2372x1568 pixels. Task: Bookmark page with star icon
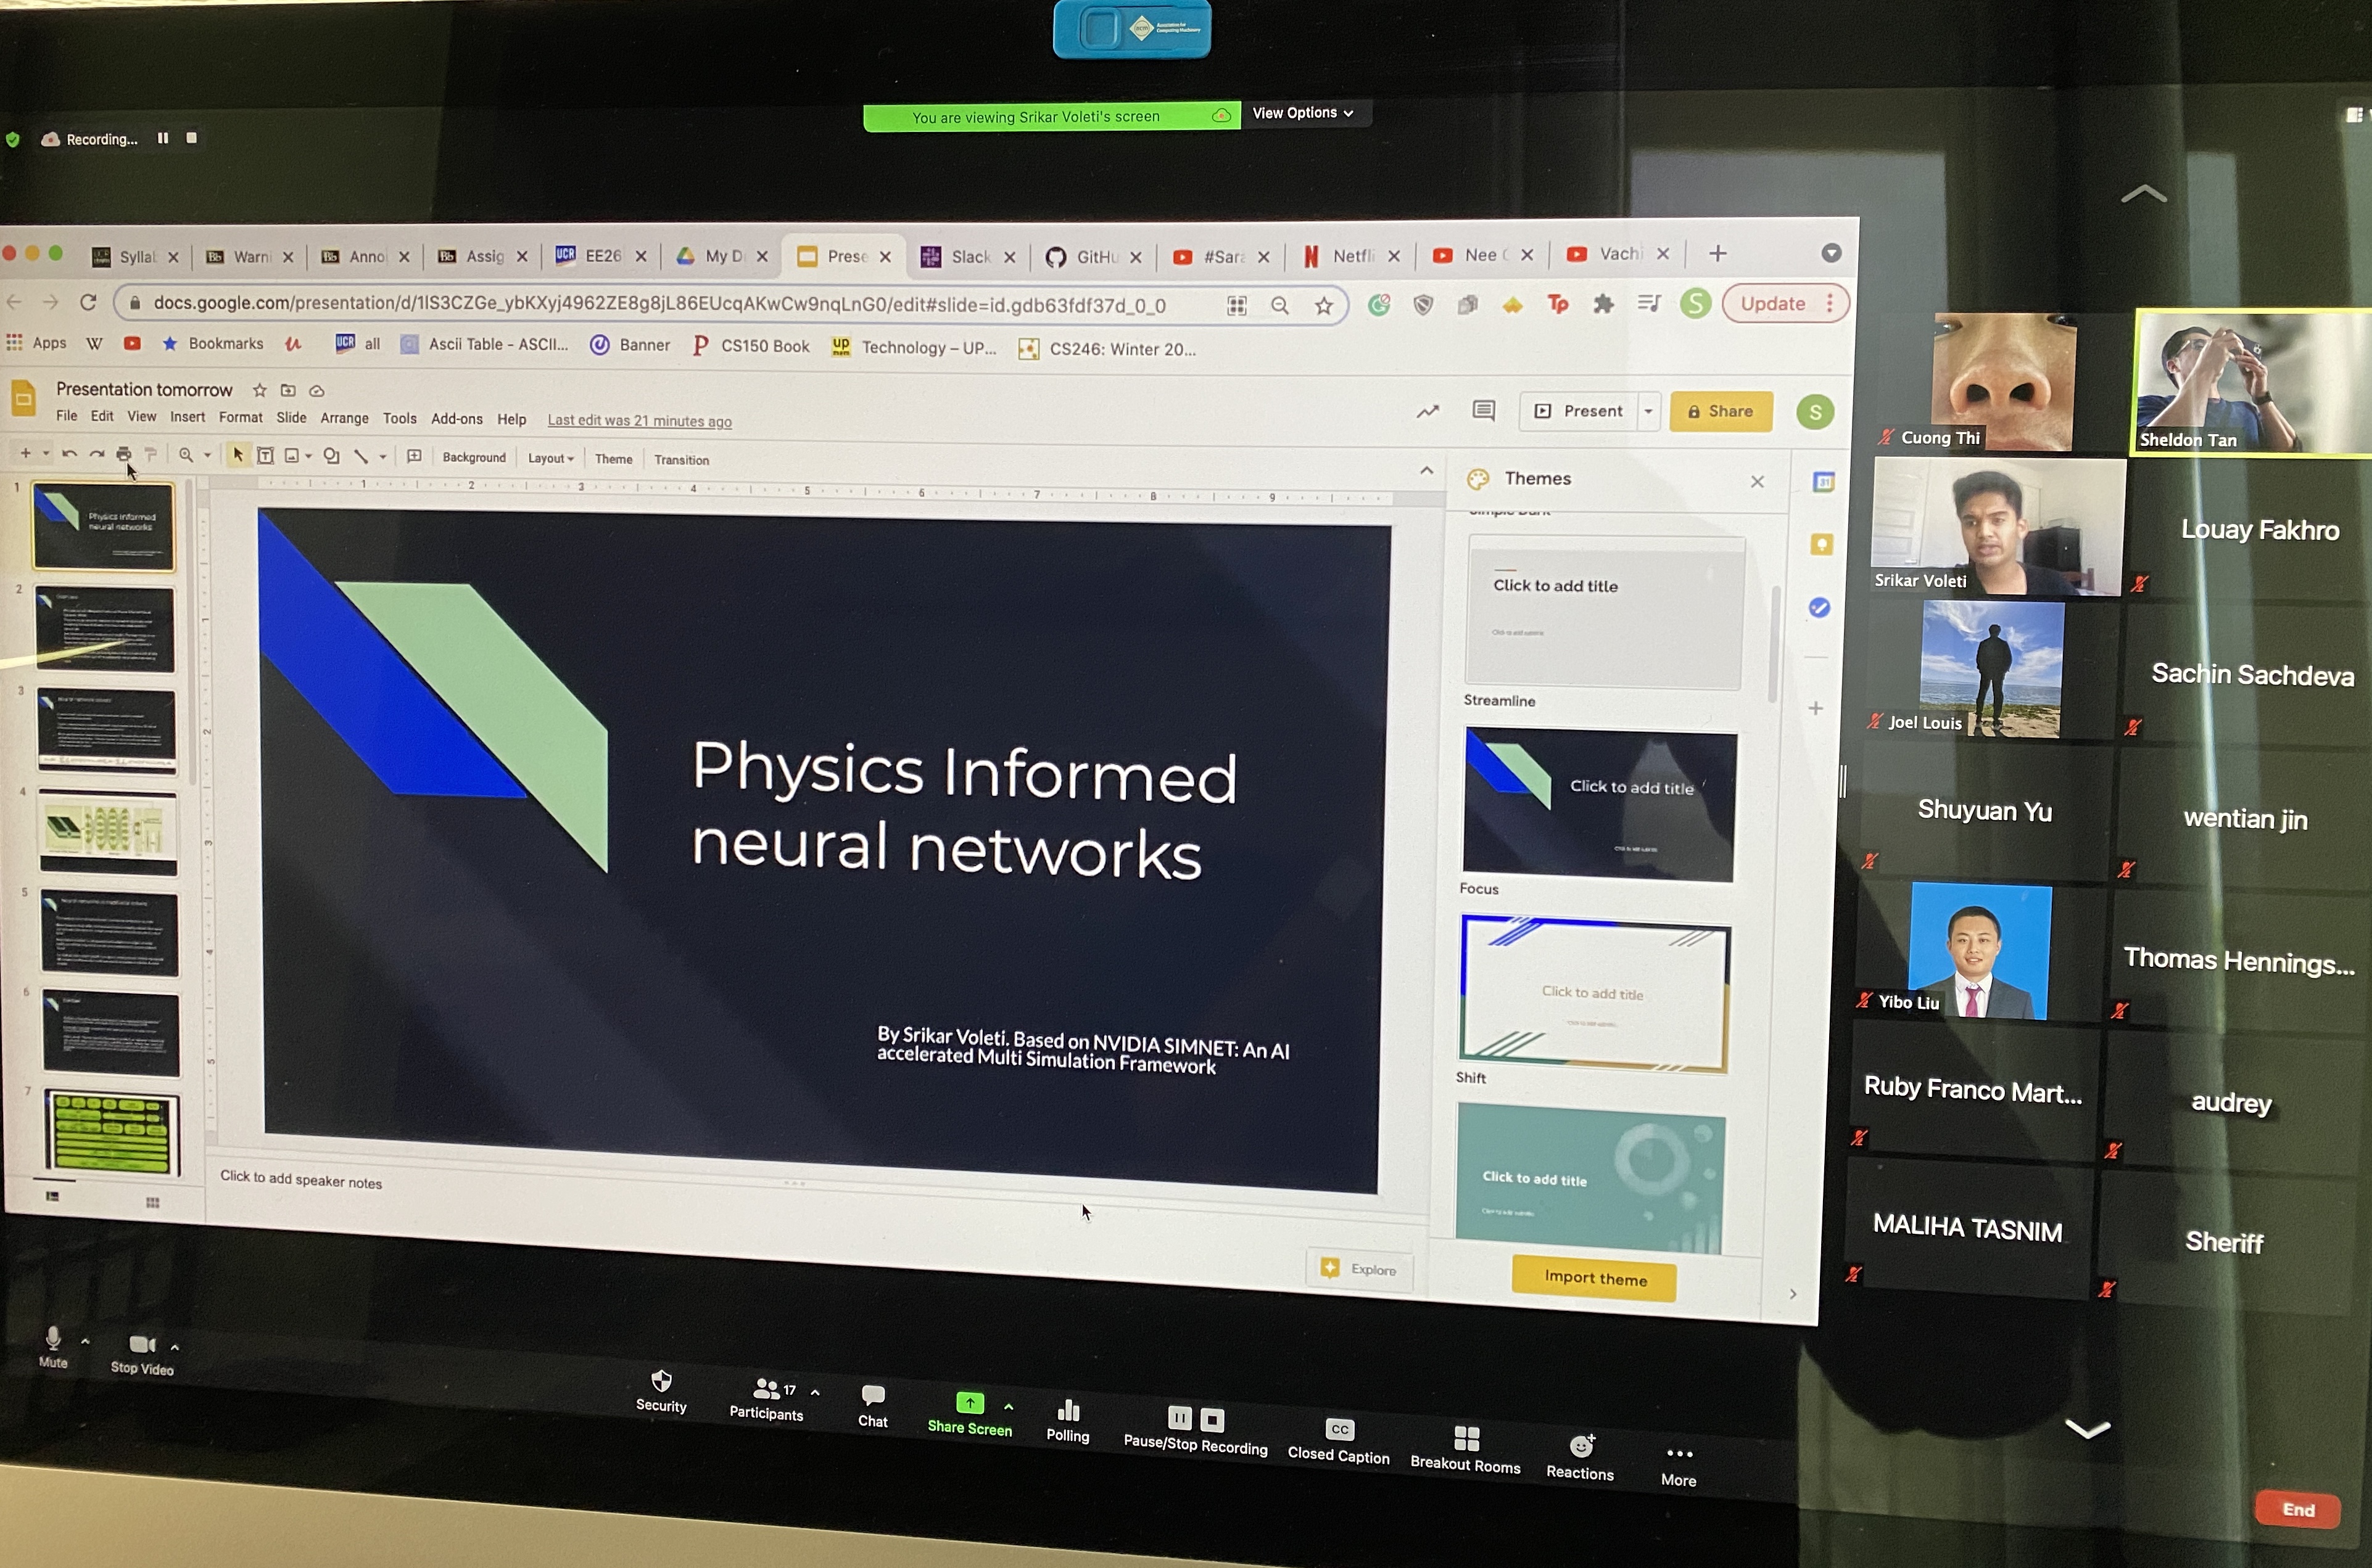(x=1323, y=306)
